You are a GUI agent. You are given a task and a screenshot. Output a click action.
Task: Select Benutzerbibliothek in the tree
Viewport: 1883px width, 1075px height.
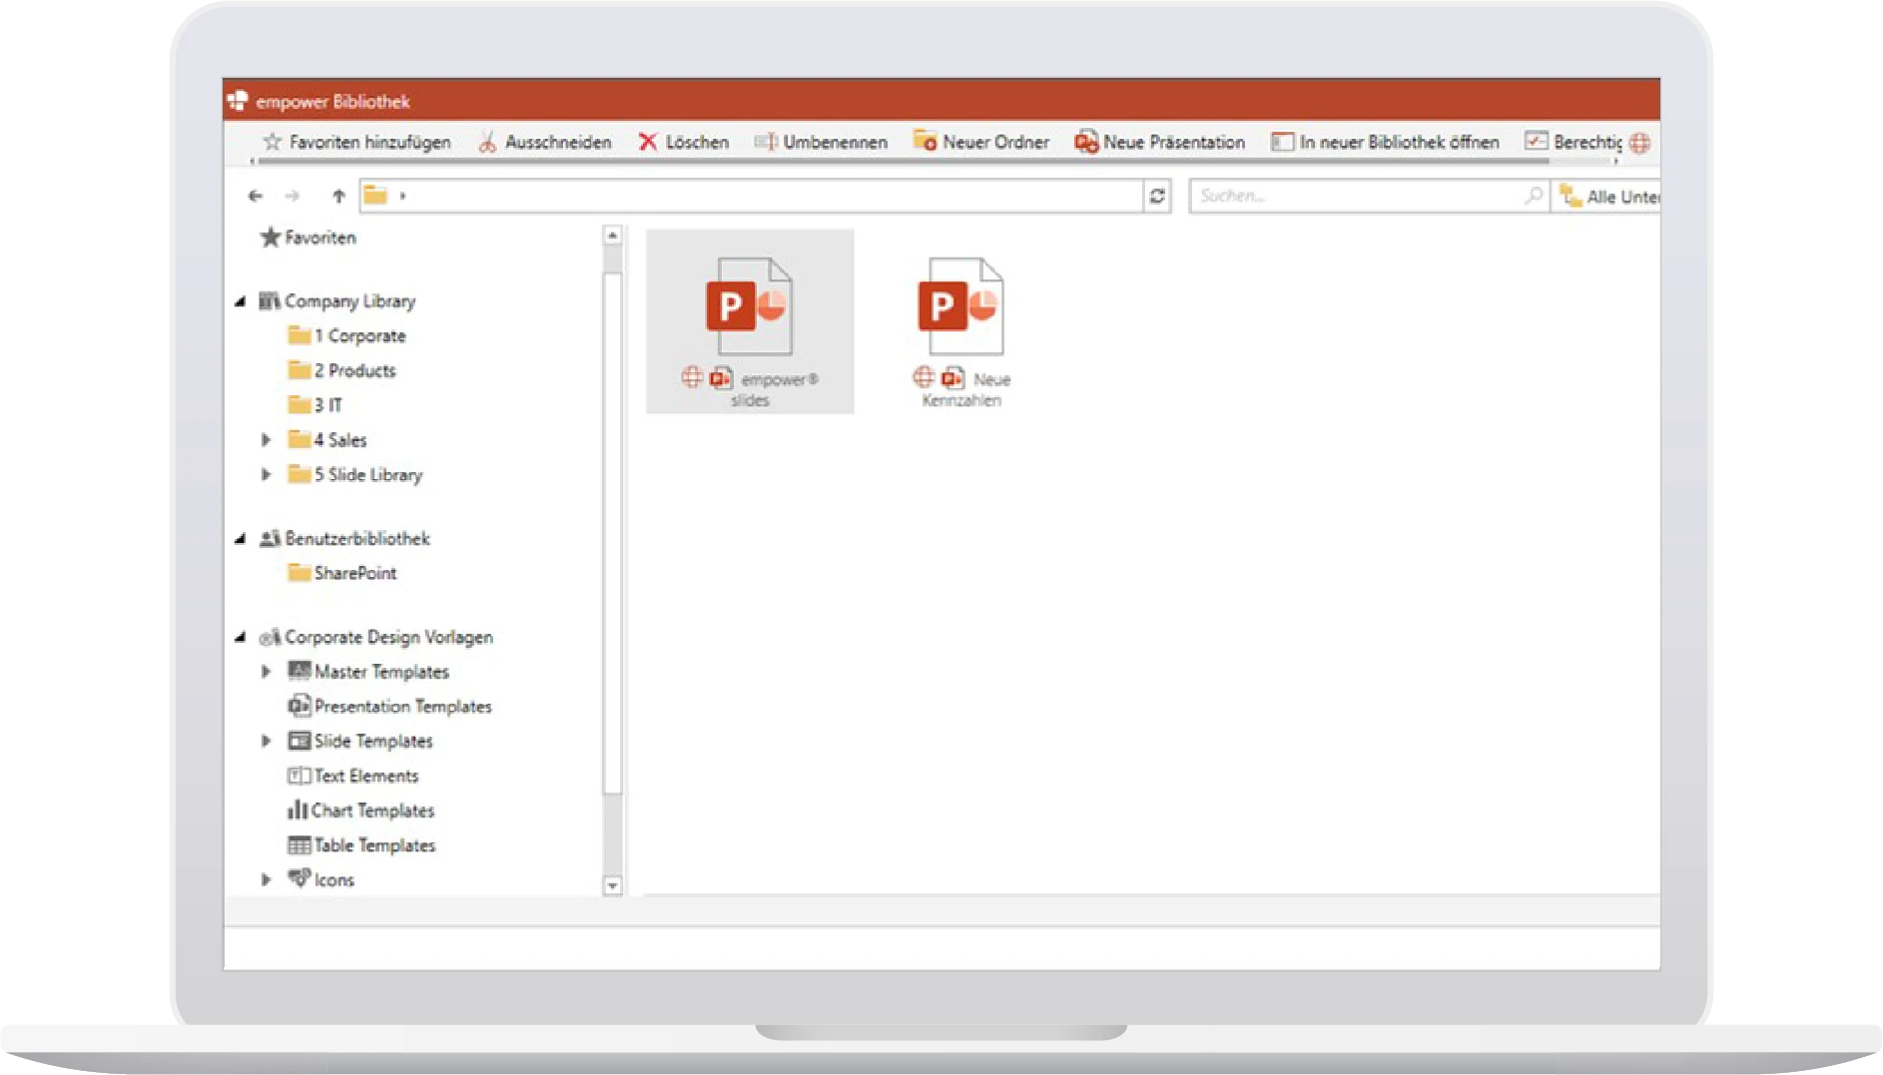point(344,539)
